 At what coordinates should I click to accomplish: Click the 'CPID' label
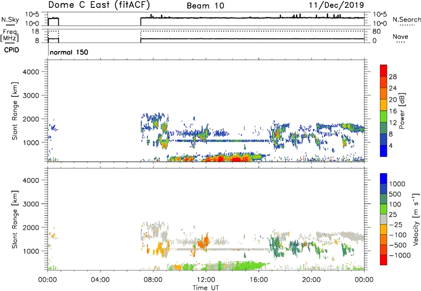(12, 50)
